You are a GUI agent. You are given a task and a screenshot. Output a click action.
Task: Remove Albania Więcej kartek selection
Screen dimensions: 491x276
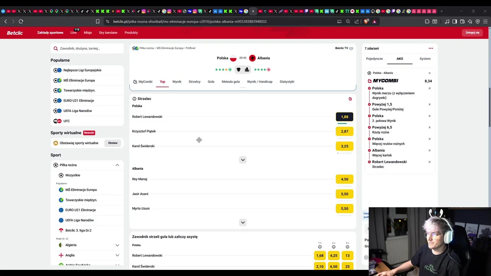click(x=430, y=150)
